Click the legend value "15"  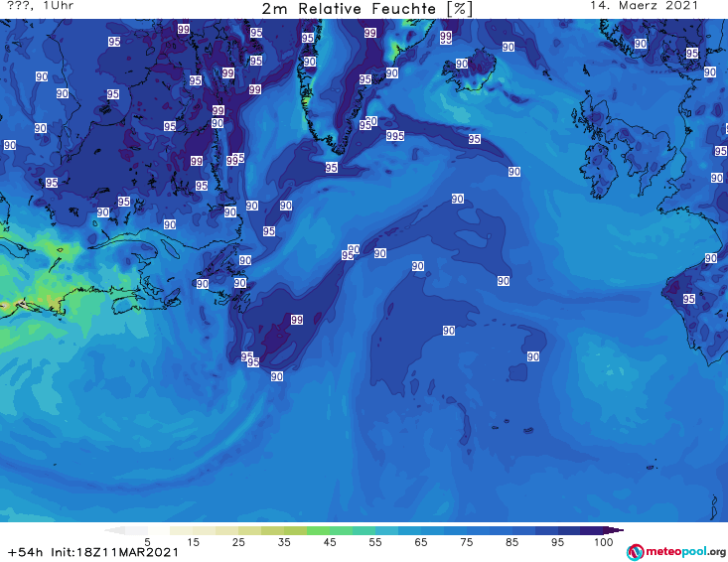pos(193,542)
